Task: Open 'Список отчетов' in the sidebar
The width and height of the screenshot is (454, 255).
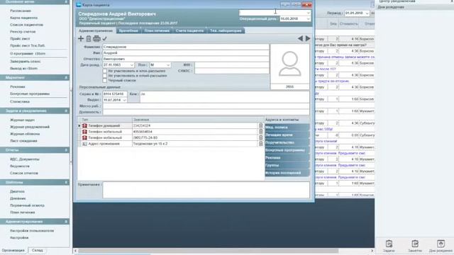Action: point(24,173)
